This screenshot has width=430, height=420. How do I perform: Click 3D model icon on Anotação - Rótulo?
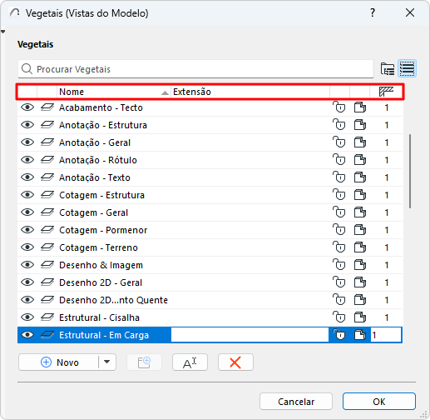click(x=360, y=160)
